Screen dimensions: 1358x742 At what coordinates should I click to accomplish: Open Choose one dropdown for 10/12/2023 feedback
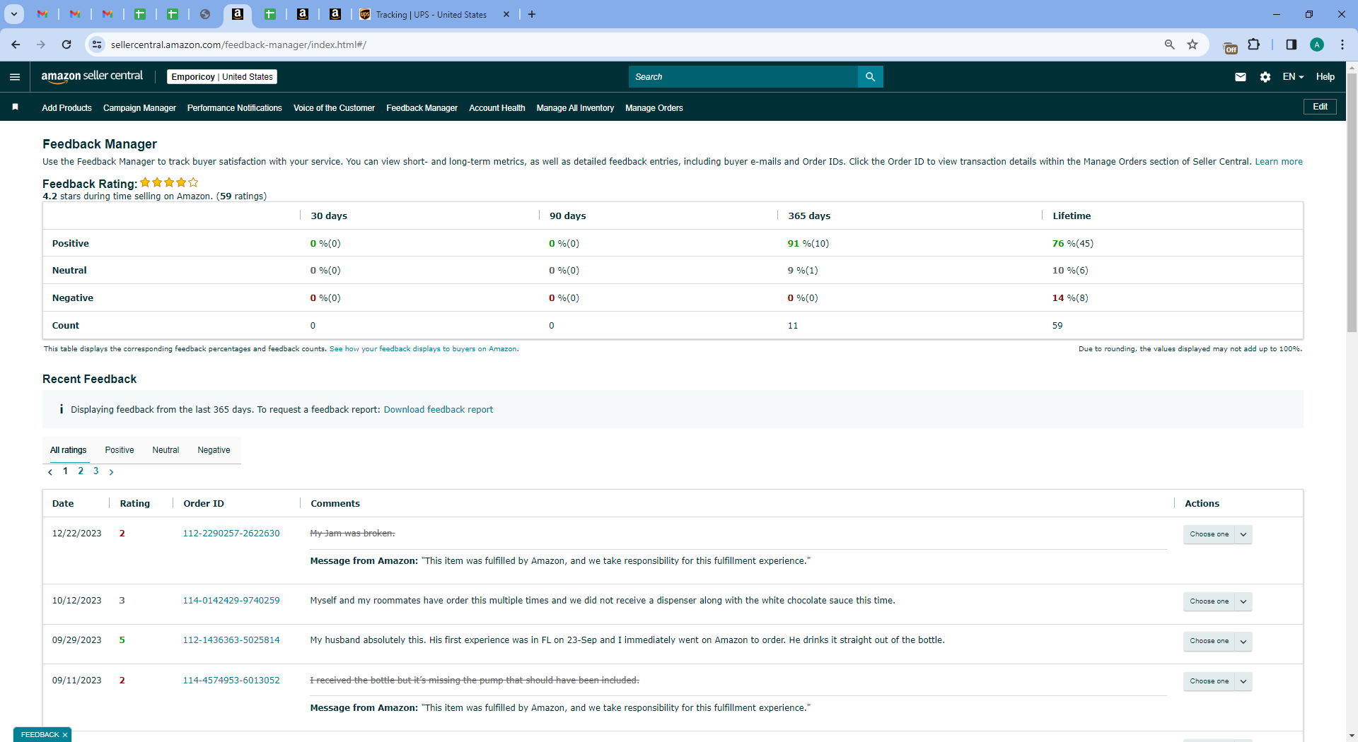coord(1217,601)
